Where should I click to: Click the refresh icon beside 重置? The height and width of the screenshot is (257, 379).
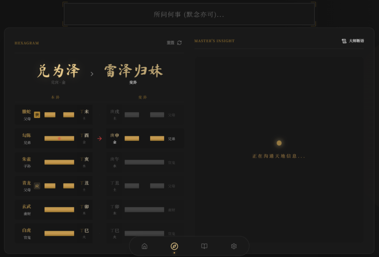179,42
